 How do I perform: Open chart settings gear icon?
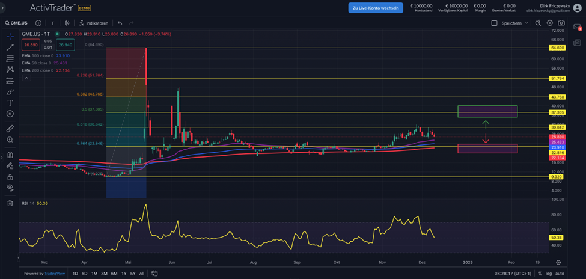[549, 23]
